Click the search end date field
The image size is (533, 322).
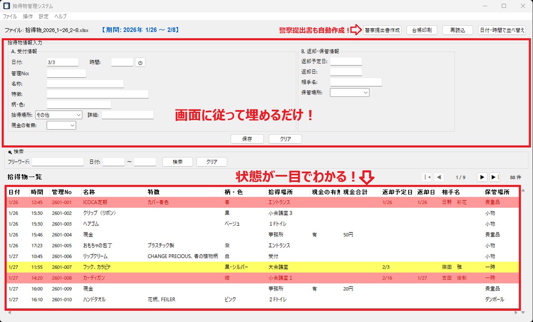(145, 162)
